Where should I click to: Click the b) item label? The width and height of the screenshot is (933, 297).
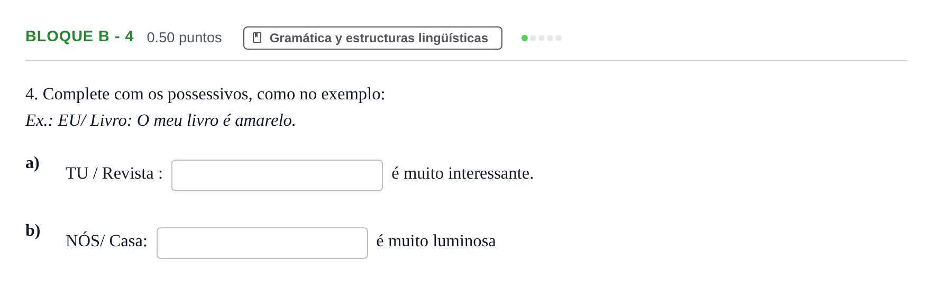click(33, 230)
